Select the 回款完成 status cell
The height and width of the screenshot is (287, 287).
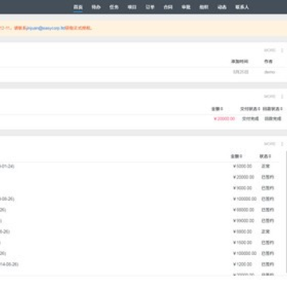point(273,119)
